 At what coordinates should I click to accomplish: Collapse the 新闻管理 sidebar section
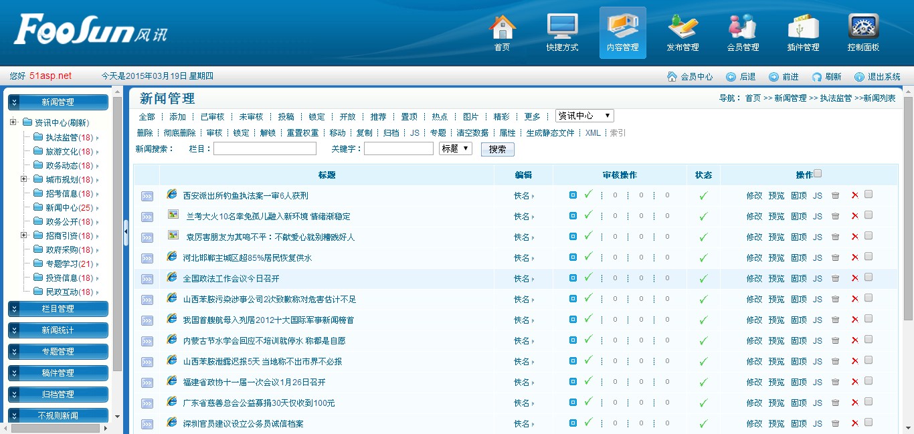(x=58, y=102)
